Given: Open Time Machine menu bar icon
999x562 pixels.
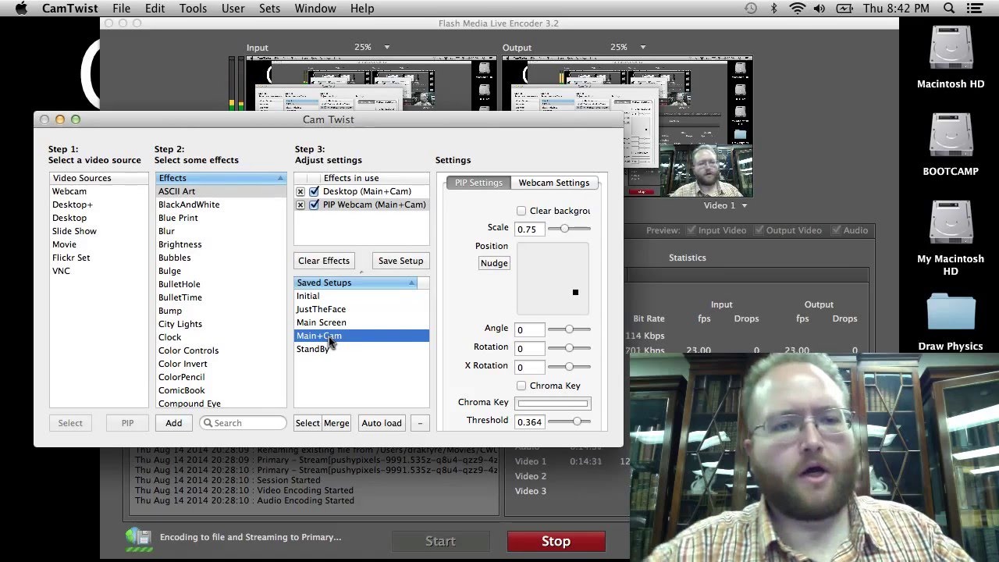Looking at the screenshot, I should click(x=751, y=9).
